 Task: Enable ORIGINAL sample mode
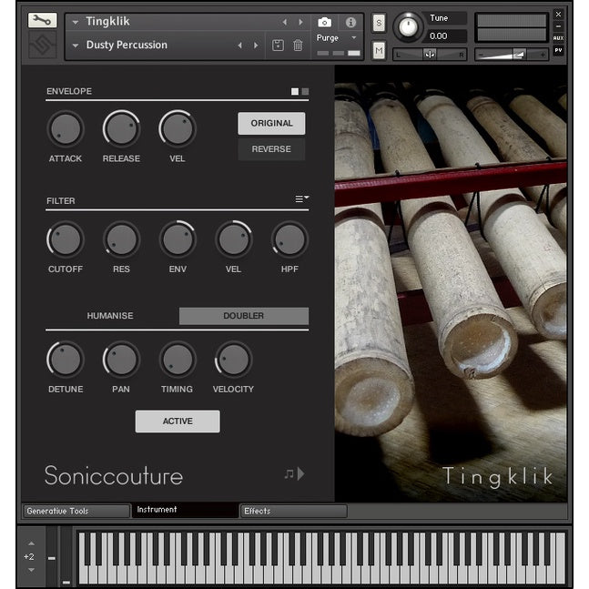click(x=271, y=123)
